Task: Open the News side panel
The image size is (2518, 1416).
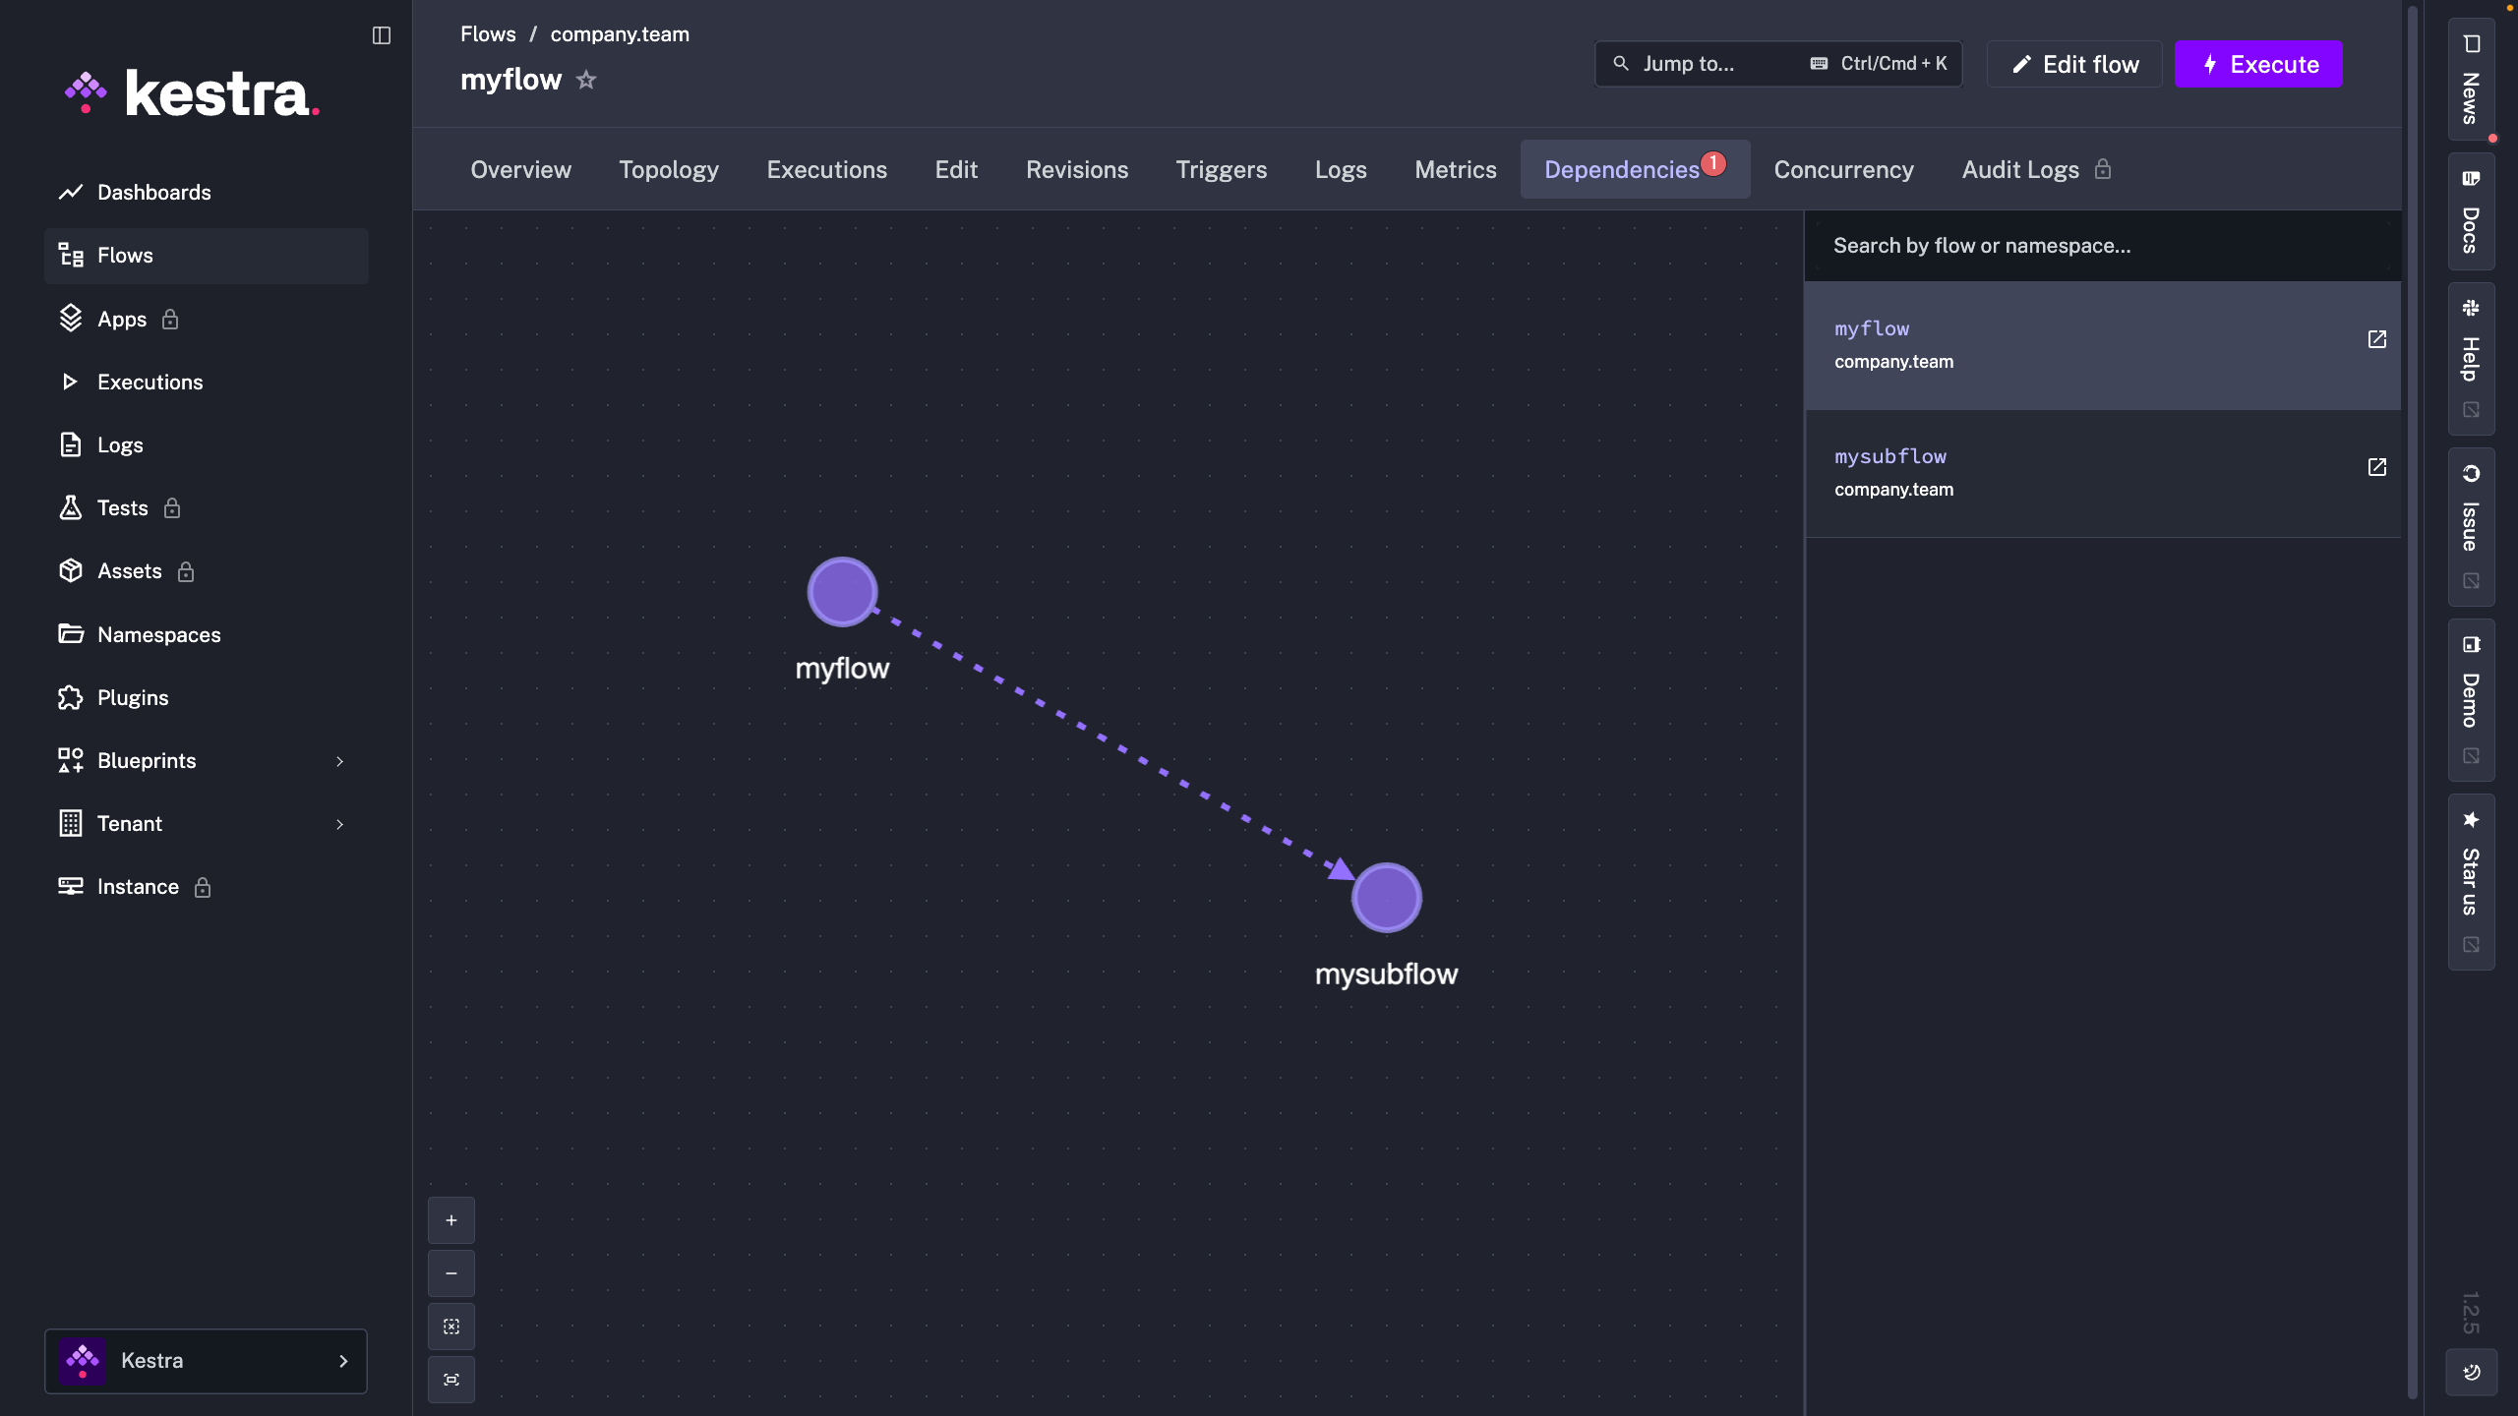Action: 2471,81
